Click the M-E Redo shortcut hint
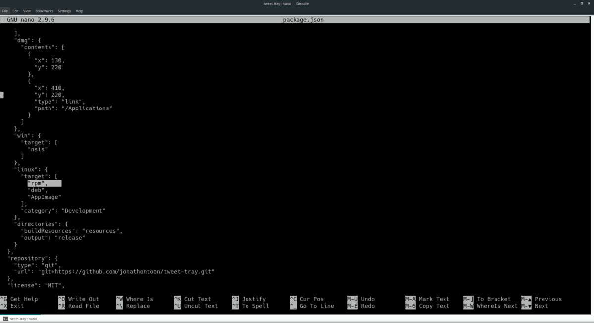The height and width of the screenshot is (323, 594). (361, 306)
